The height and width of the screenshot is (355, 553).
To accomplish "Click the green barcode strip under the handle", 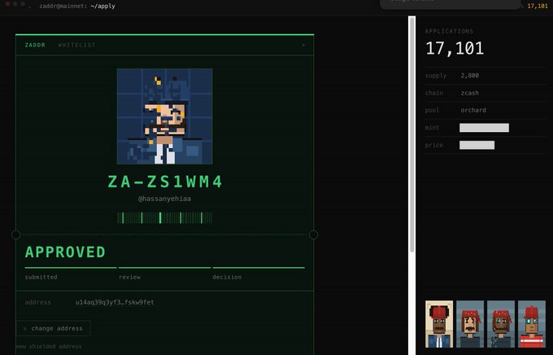I will 165,218.
